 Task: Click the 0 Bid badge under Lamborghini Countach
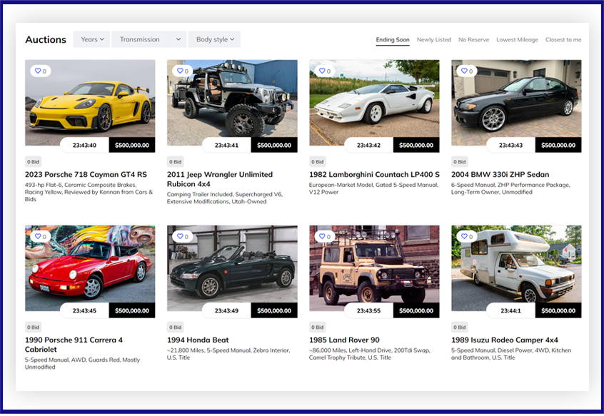tap(318, 162)
